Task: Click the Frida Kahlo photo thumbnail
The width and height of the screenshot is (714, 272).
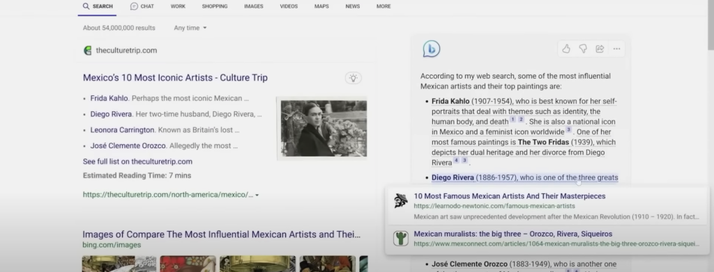Action: (324, 129)
